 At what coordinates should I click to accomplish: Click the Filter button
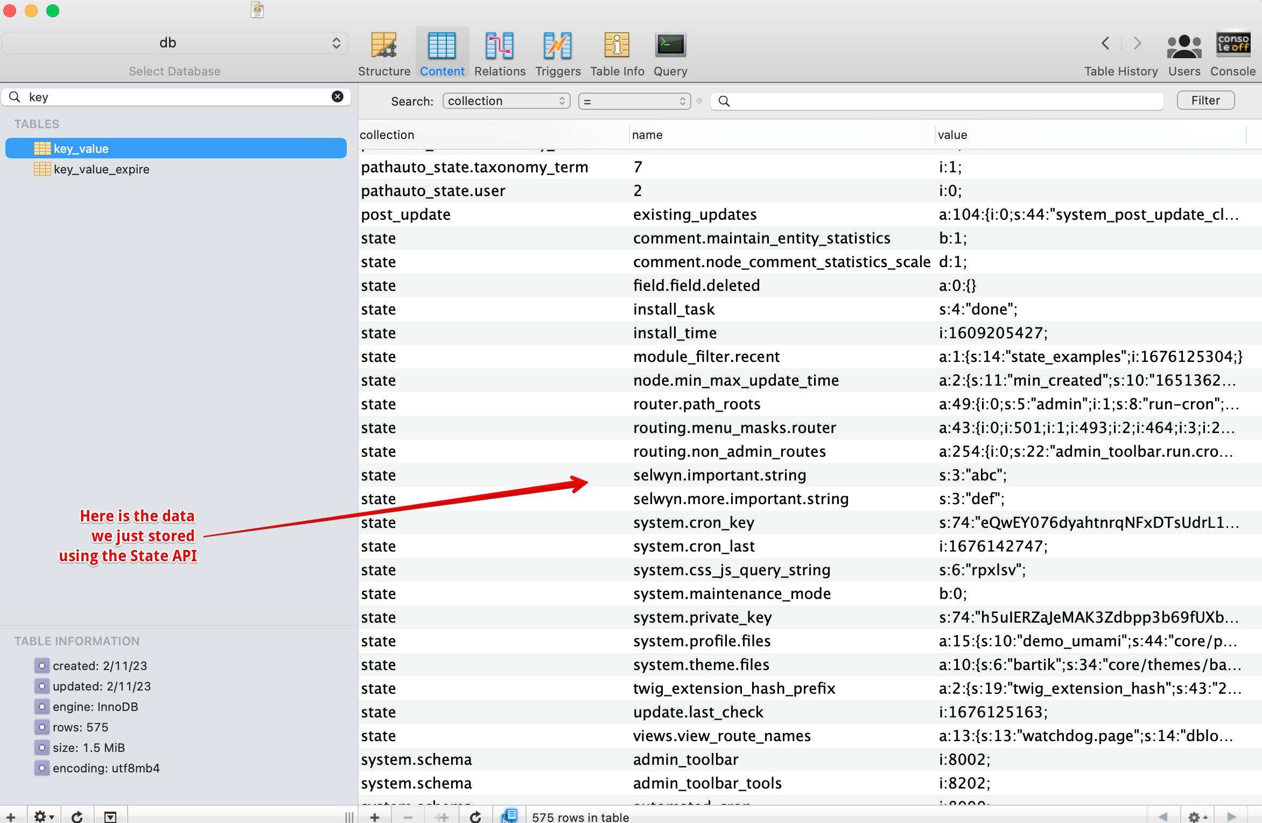1205,100
